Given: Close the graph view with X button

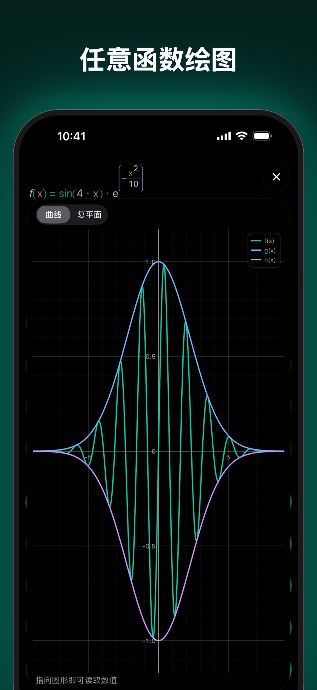Looking at the screenshot, I should (276, 177).
